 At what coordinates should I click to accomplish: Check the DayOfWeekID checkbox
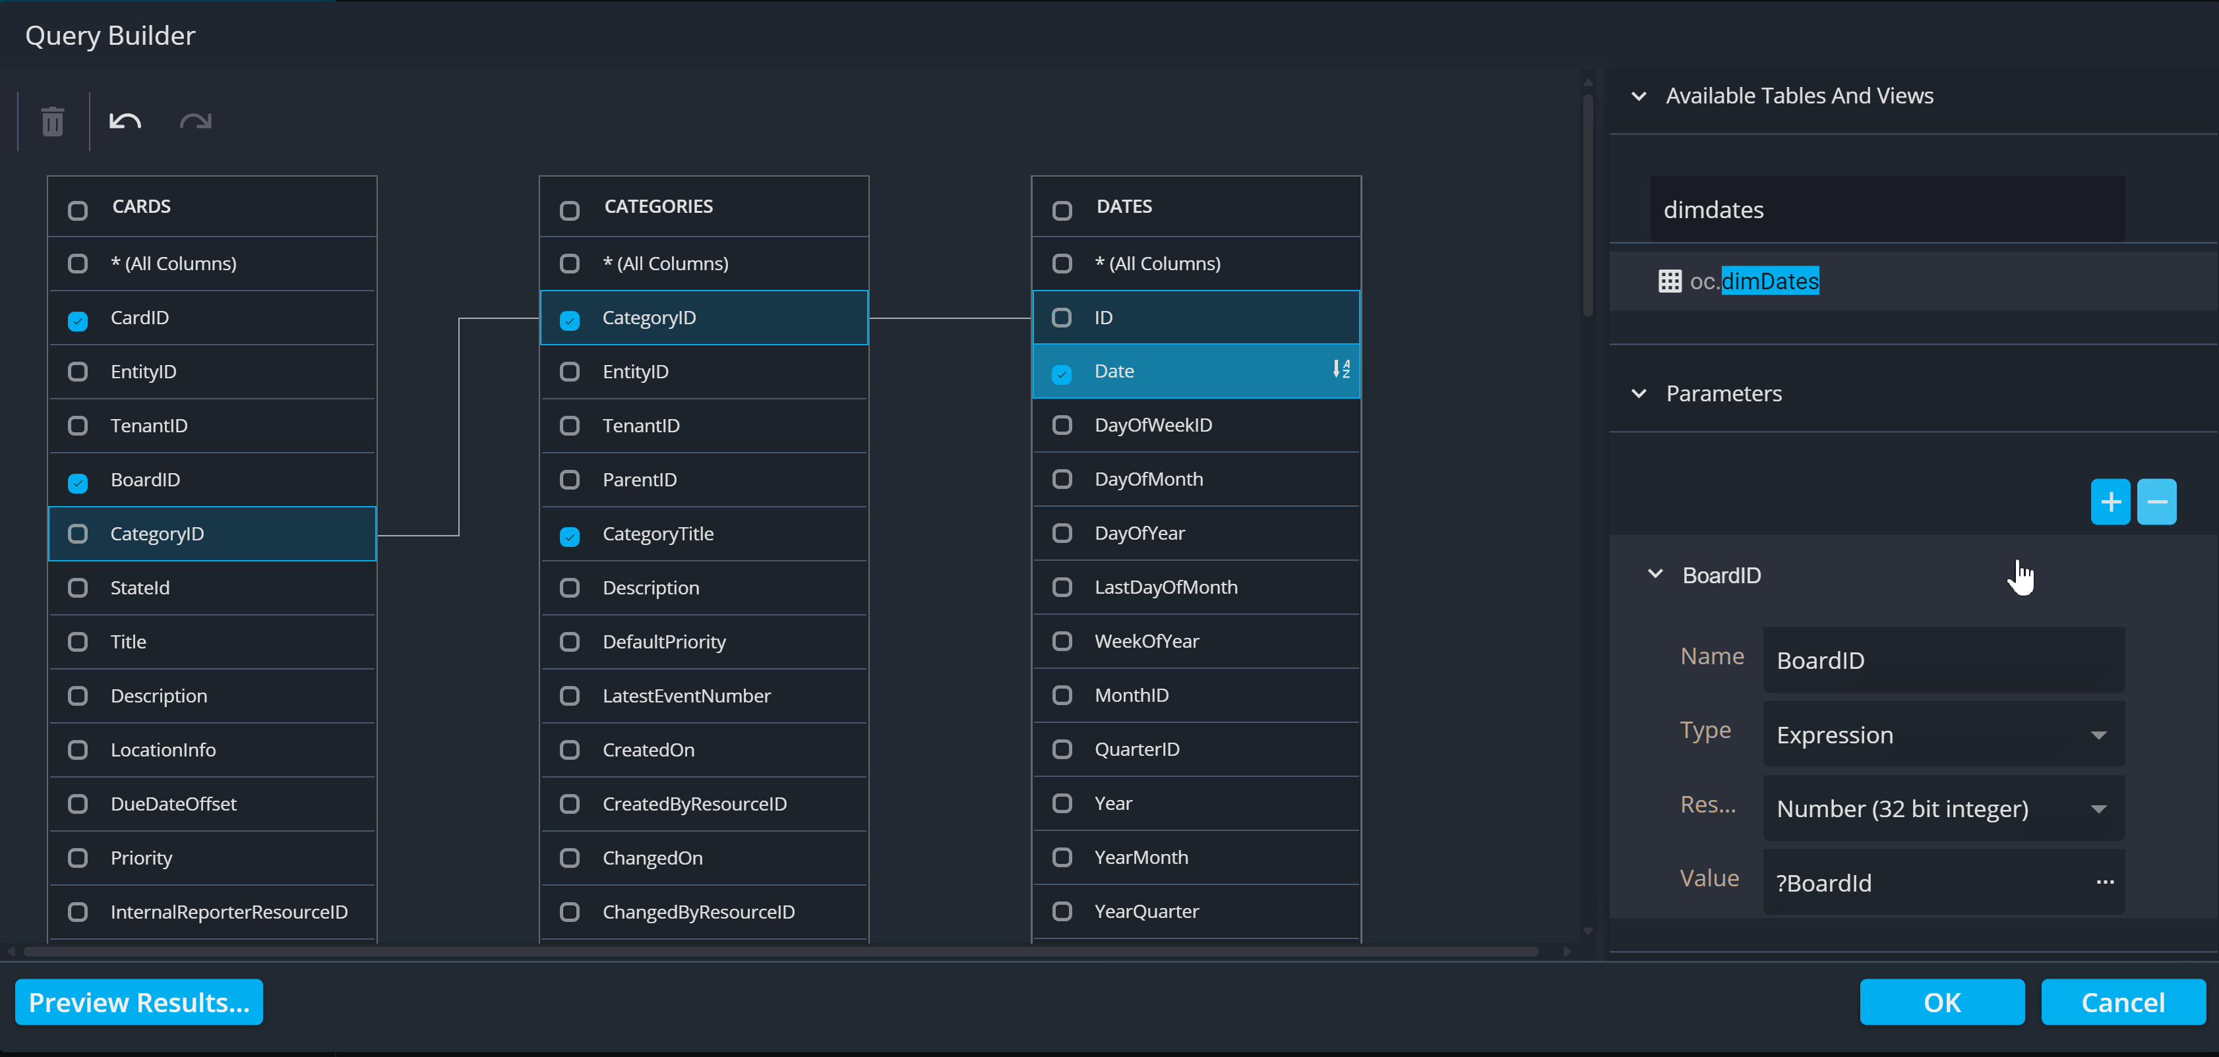[x=1061, y=425]
